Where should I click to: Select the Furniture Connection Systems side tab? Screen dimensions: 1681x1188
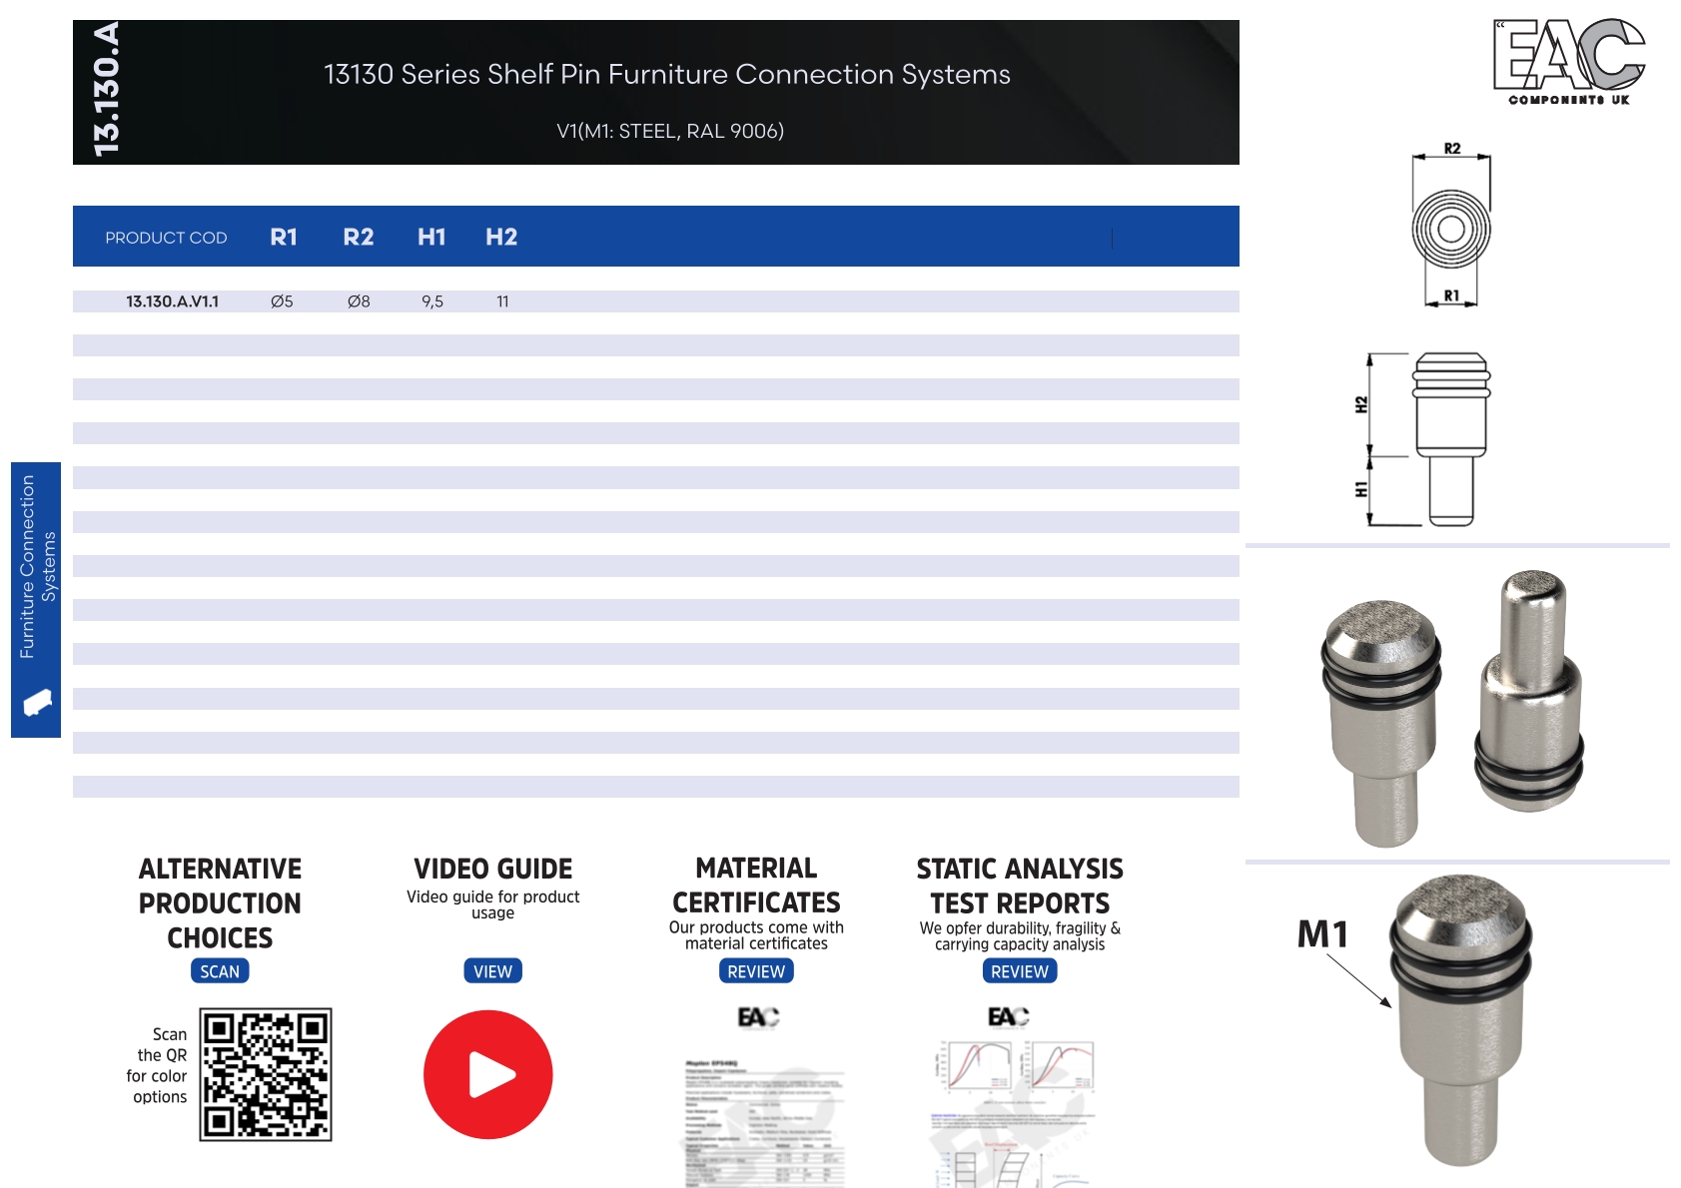click(36, 599)
